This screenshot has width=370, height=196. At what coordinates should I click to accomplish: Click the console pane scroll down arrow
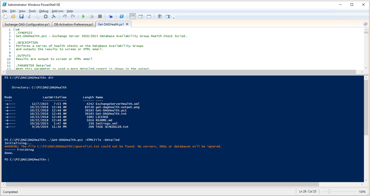point(366,180)
